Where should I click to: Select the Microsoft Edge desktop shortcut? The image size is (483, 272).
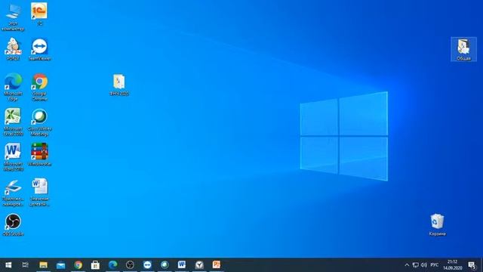click(13, 87)
